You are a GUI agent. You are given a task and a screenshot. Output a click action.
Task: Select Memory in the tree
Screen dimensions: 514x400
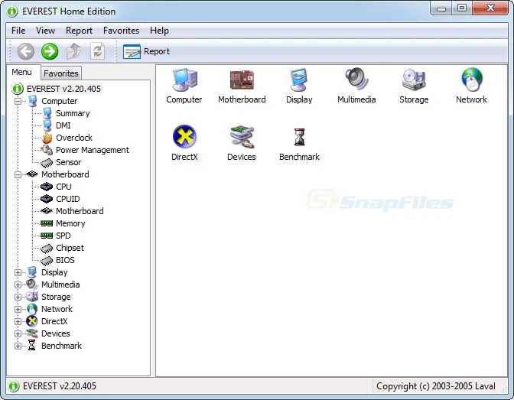(x=70, y=223)
